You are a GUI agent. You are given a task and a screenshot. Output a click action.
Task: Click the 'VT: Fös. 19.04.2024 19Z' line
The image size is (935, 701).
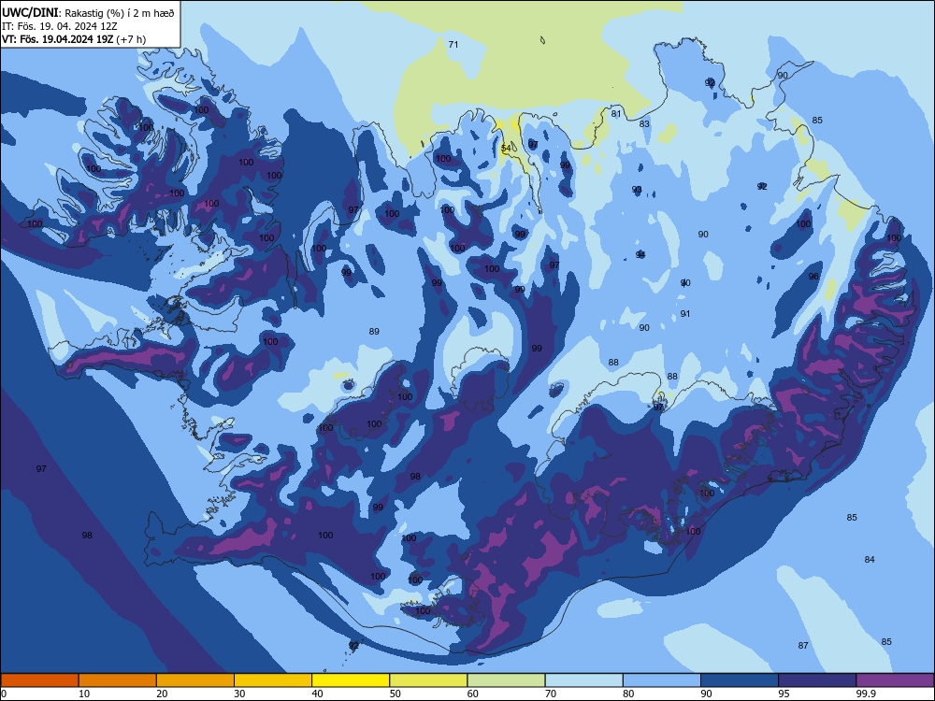(x=57, y=39)
